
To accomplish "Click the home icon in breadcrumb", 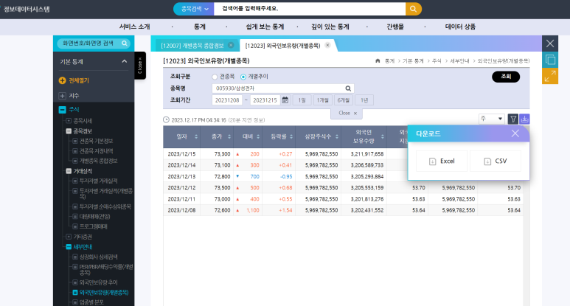I will click(378, 60).
